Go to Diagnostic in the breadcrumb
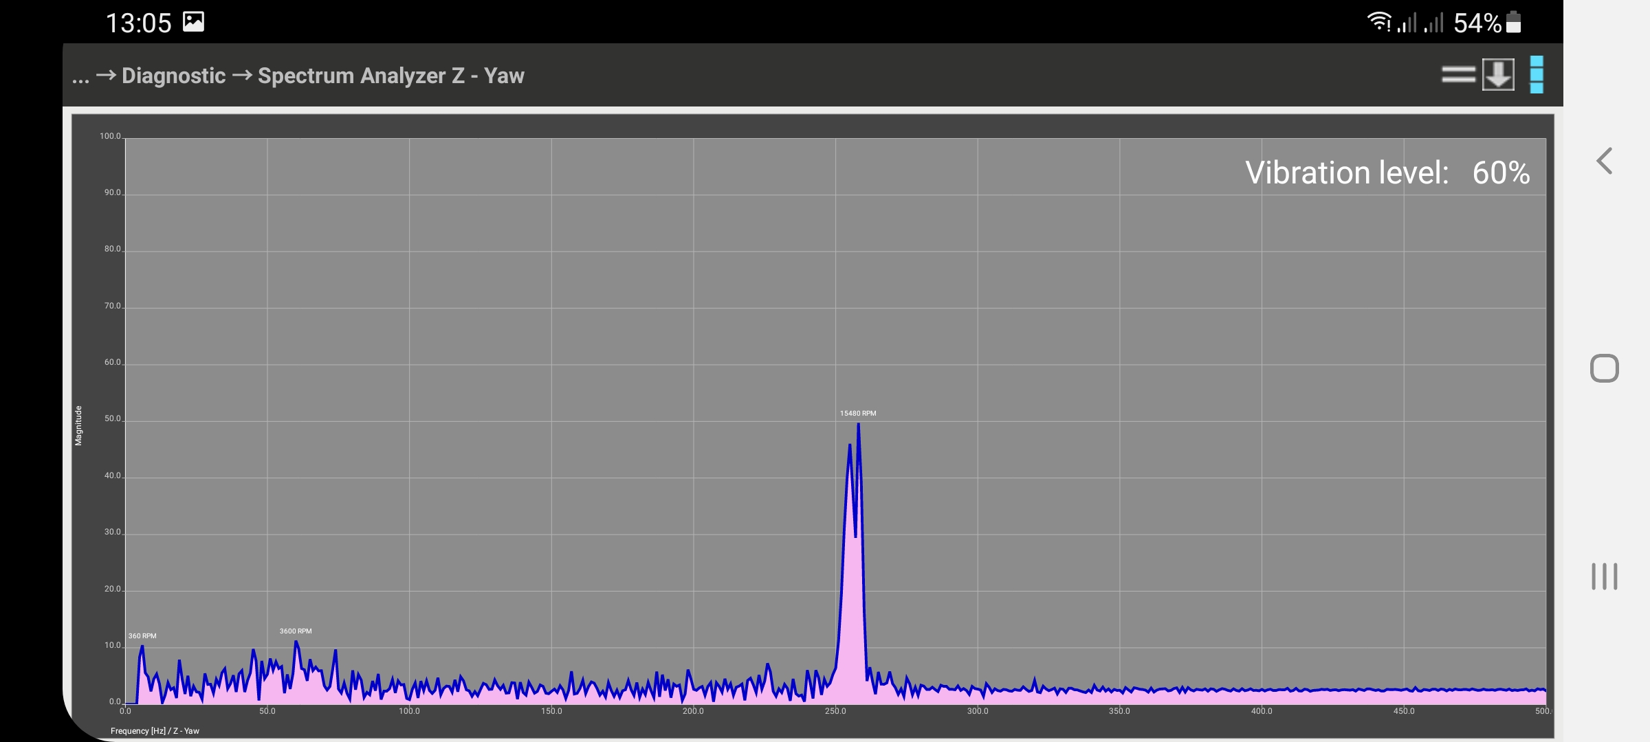 173,76
